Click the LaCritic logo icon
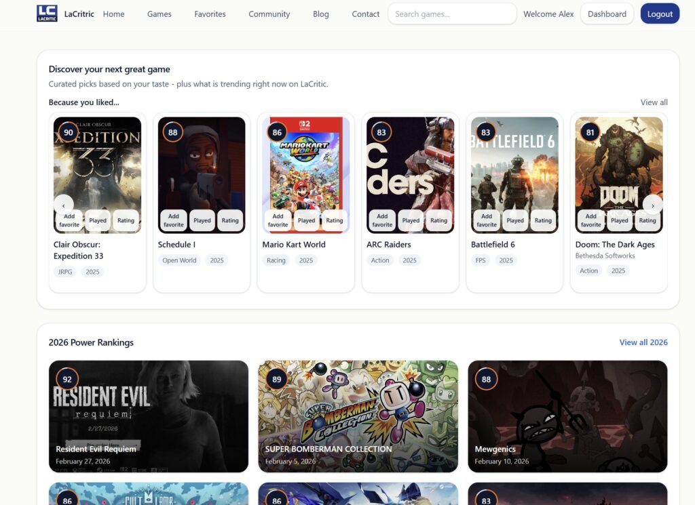 pyautogui.click(x=47, y=14)
